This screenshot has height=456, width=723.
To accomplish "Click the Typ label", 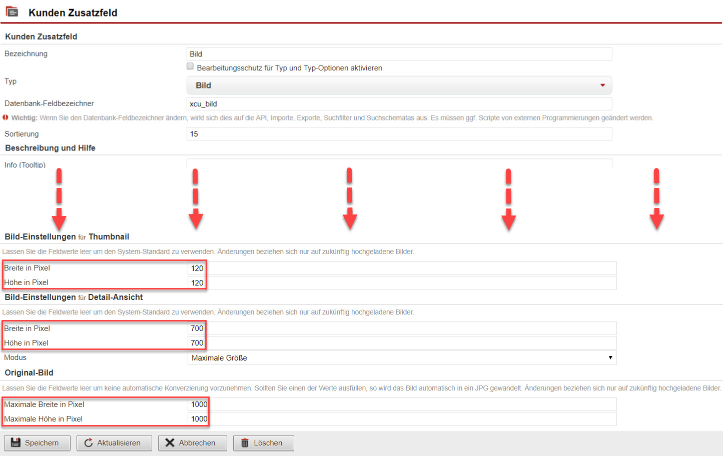I will pos(11,81).
